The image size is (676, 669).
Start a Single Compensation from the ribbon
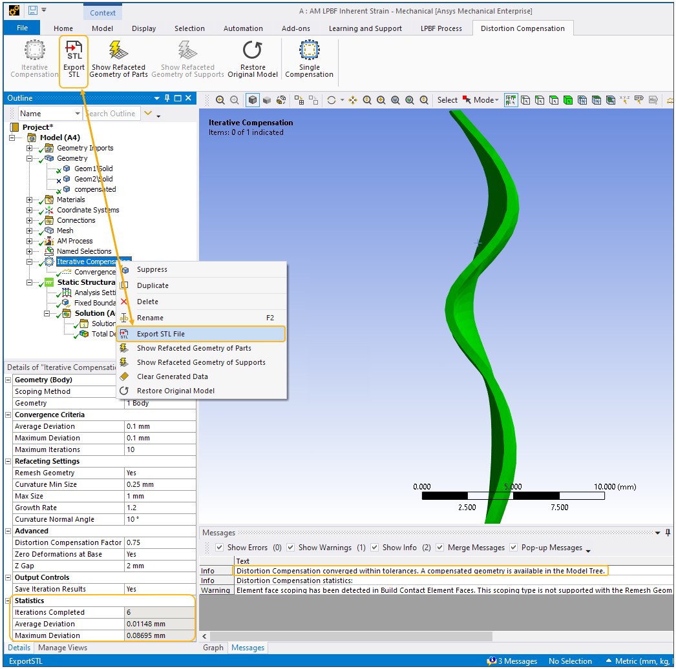pos(309,59)
